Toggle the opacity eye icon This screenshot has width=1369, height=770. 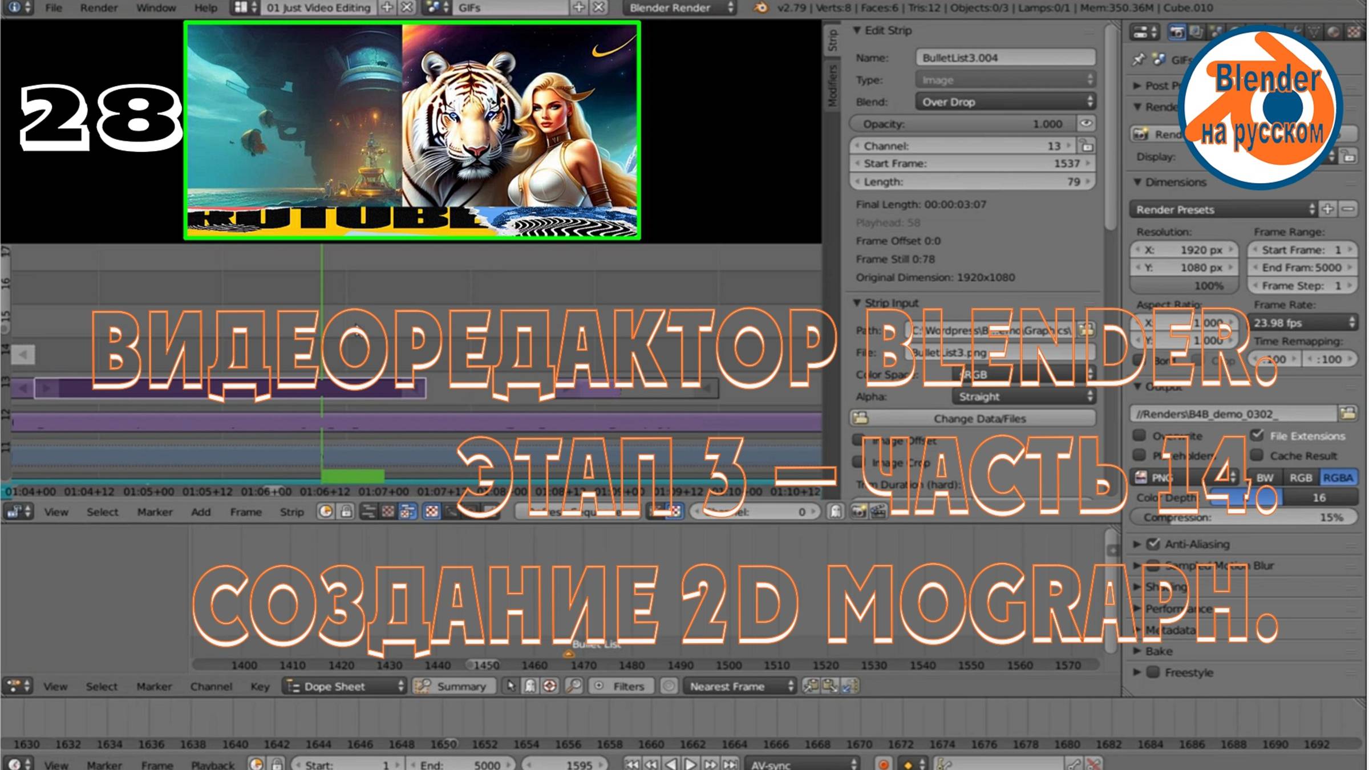click(1086, 124)
